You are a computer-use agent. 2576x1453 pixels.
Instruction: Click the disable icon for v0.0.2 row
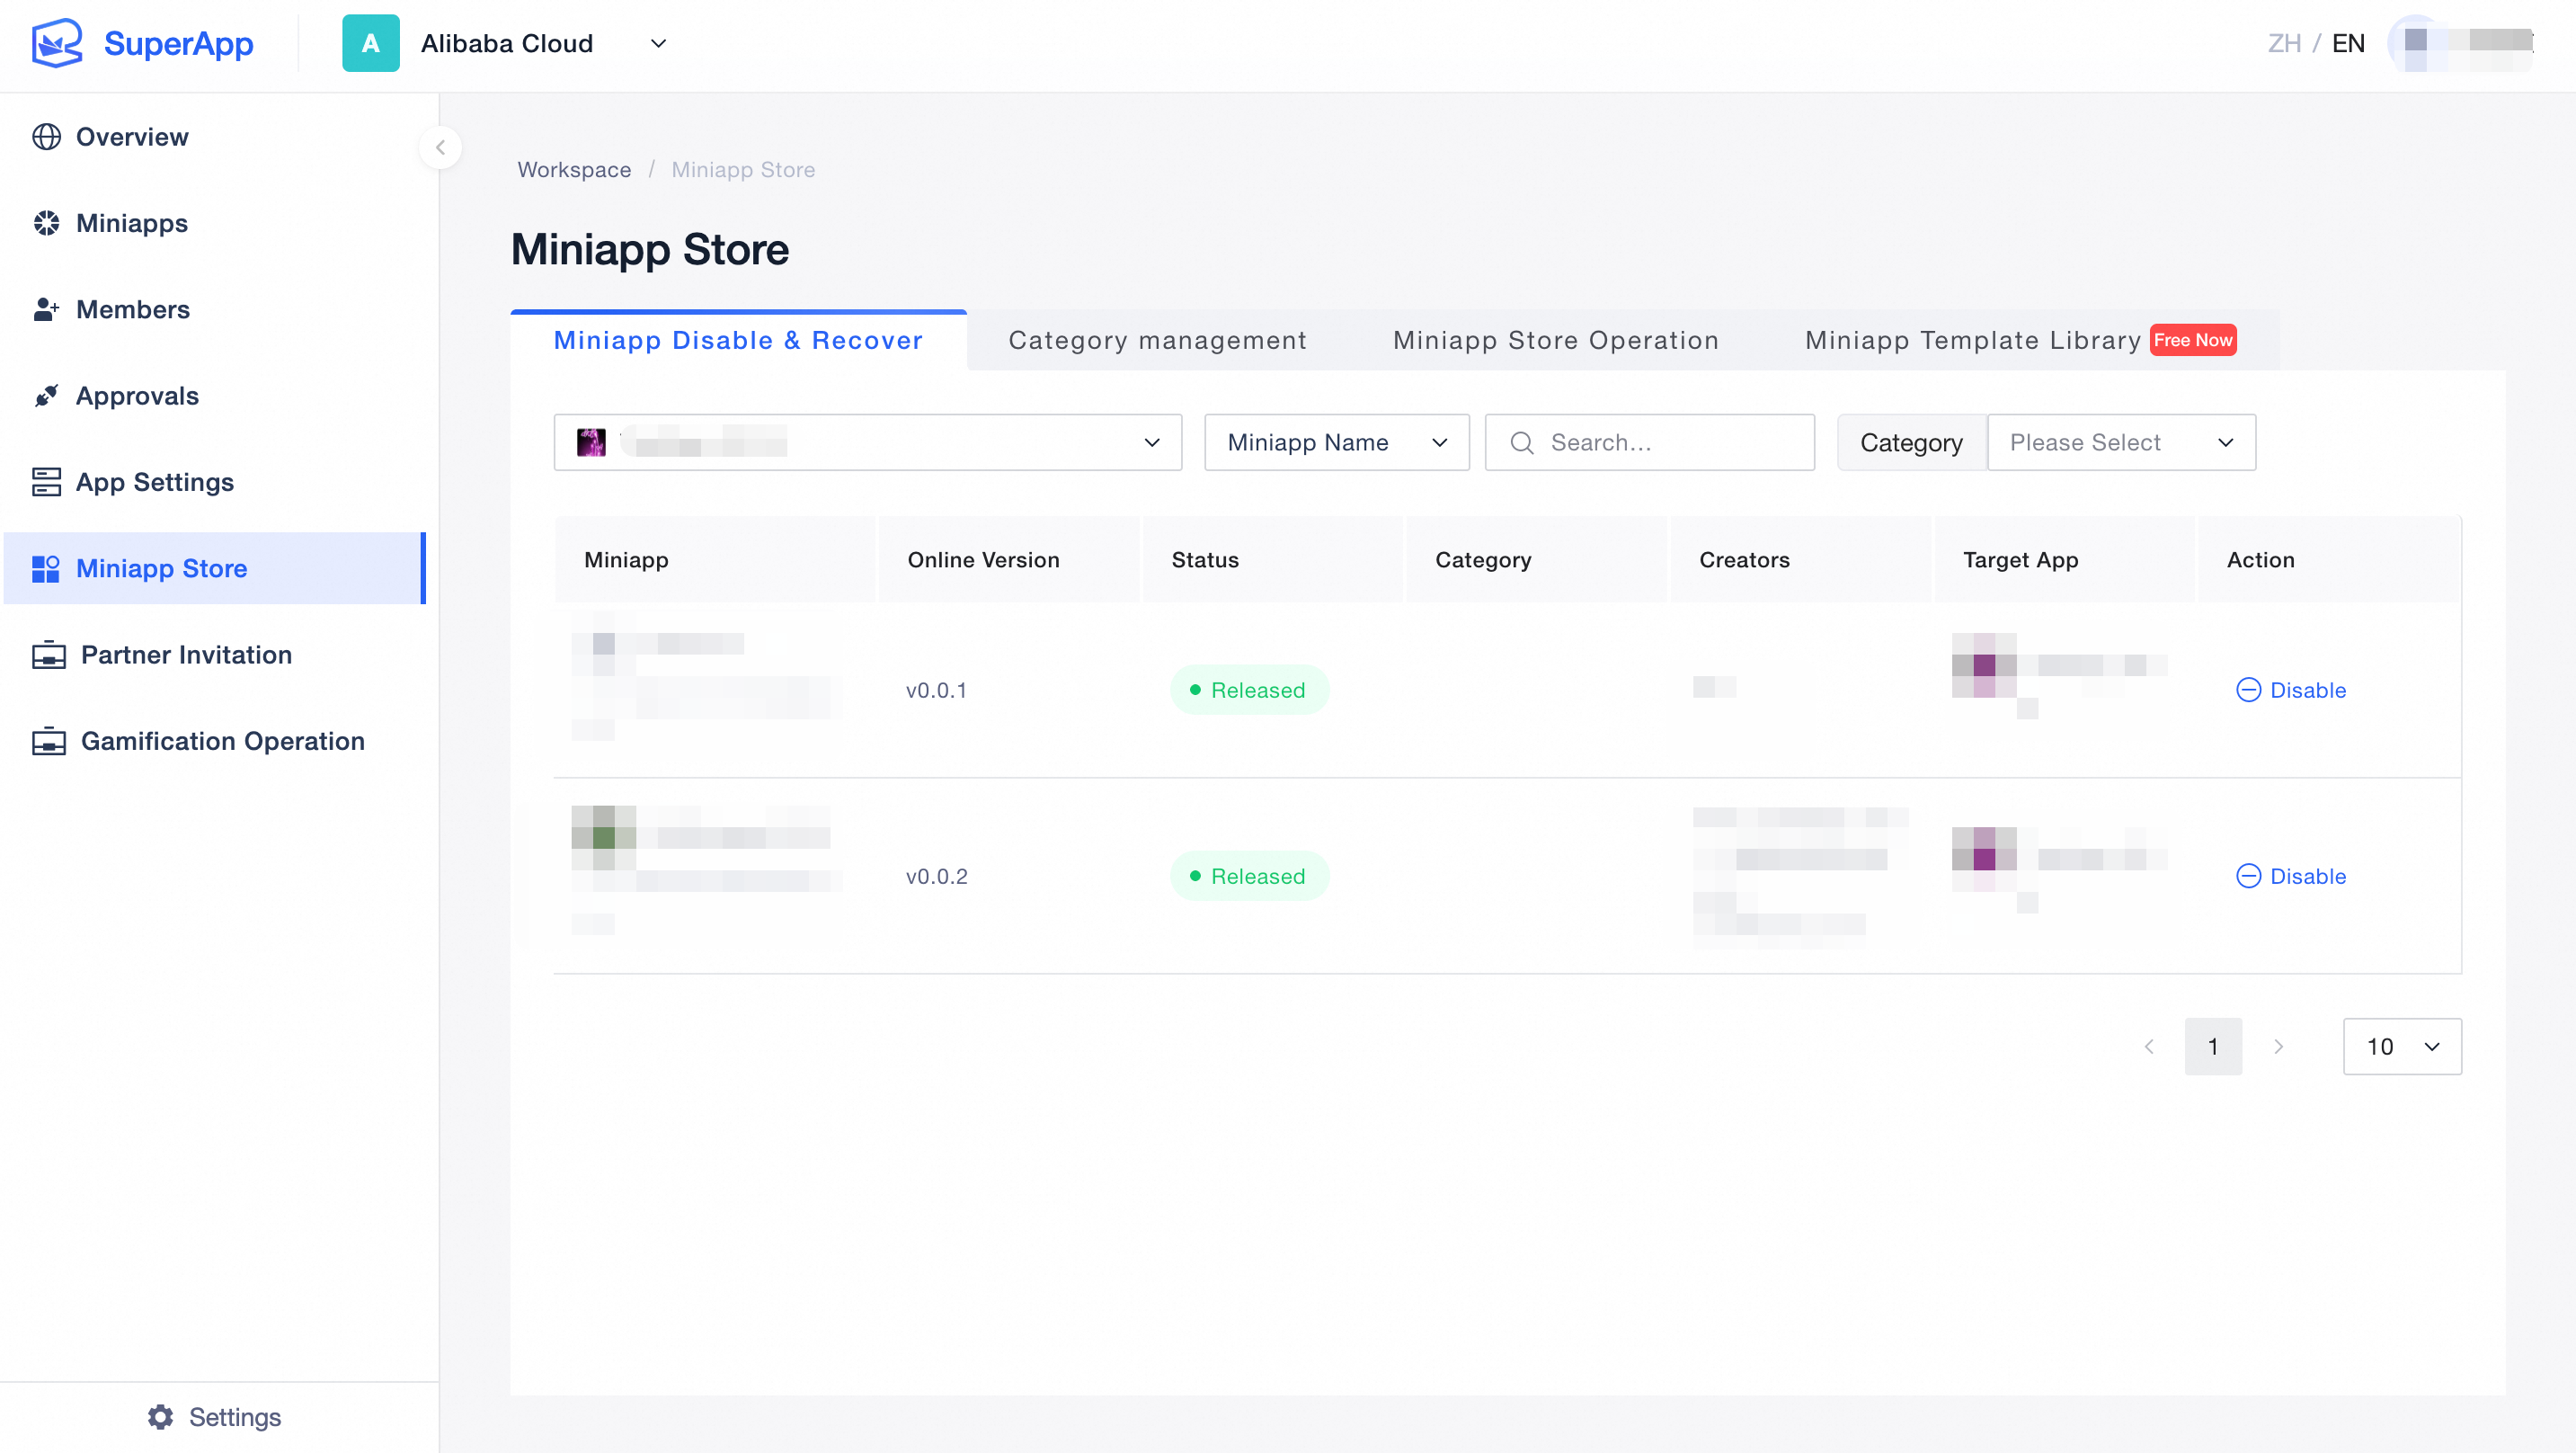(x=2248, y=877)
